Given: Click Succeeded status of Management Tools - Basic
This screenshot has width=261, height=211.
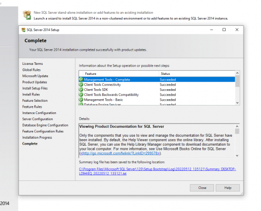Looking at the screenshot, I should (168, 100).
